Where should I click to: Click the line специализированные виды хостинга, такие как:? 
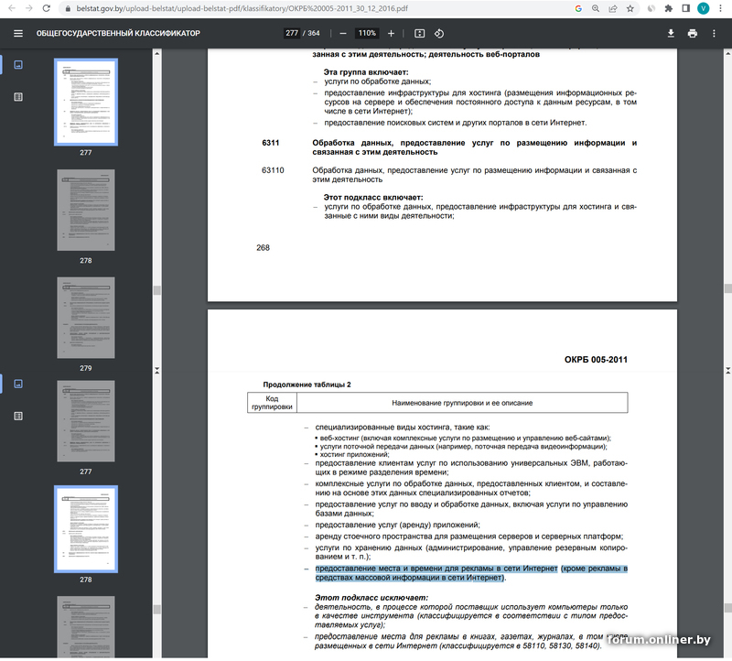click(403, 427)
